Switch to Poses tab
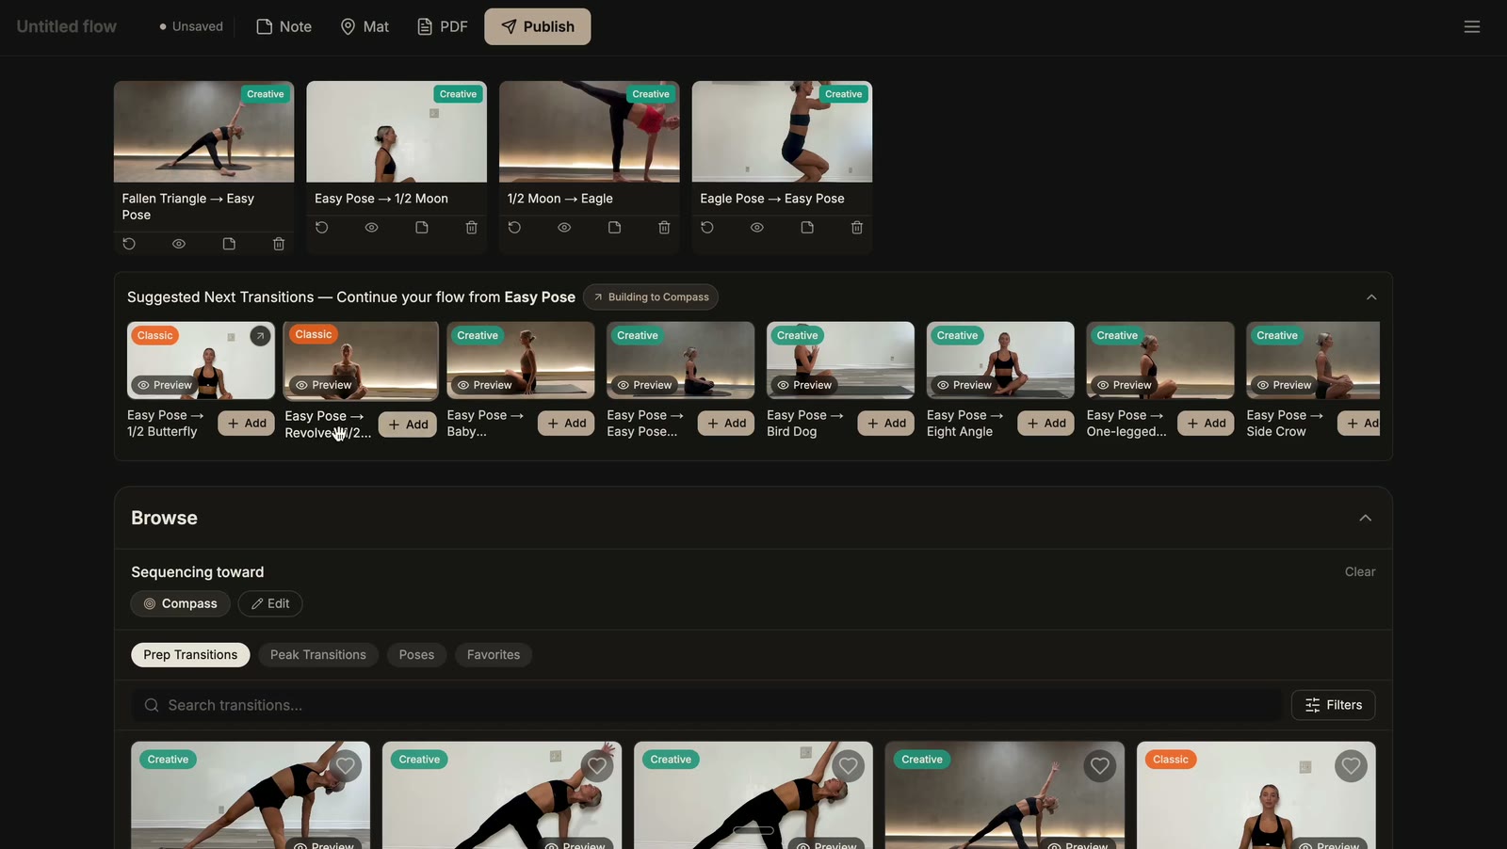 click(416, 655)
